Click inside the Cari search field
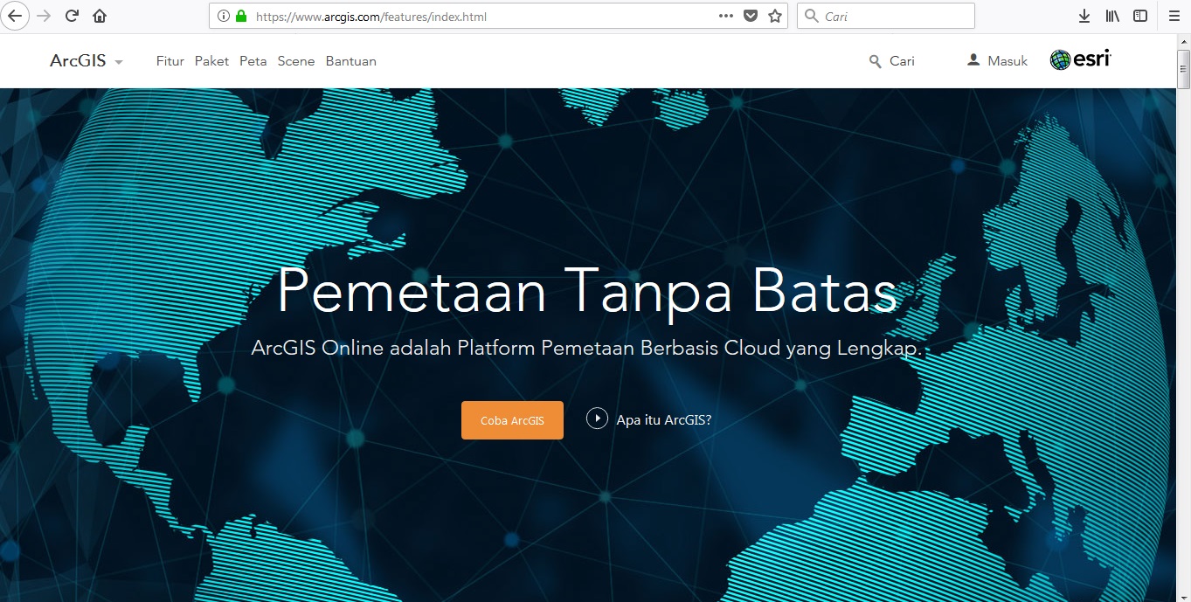Screen dimensions: 1191x602 (885, 16)
